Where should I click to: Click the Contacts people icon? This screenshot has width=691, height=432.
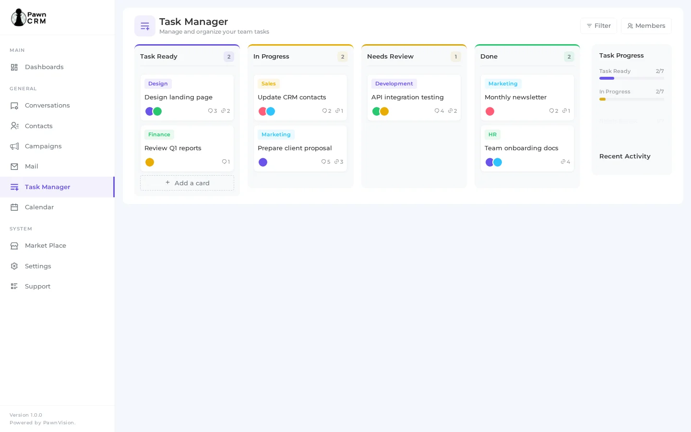click(x=14, y=126)
